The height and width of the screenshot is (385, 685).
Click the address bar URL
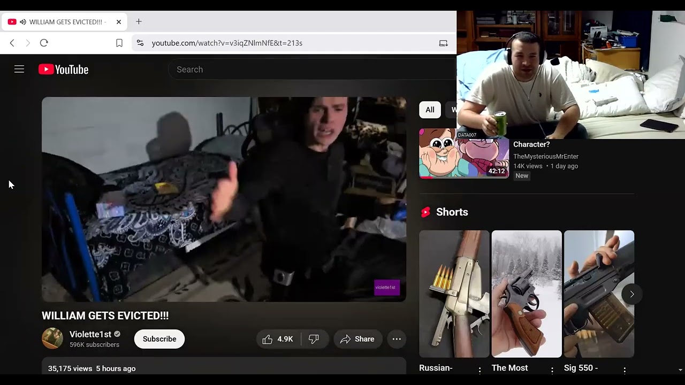(x=227, y=43)
